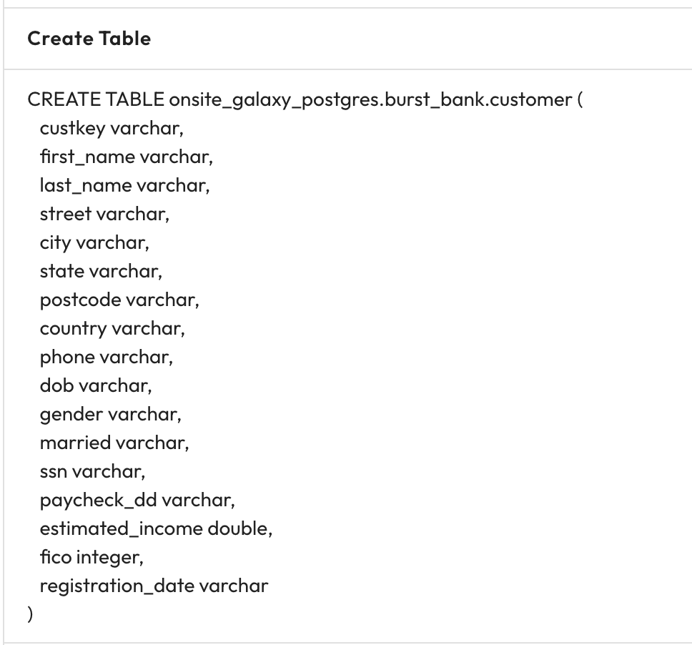Click the ssn varchar column line
The width and height of the screenshot is (692, 645).
[92, 471]
